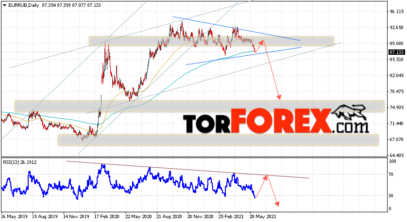Screen dimensions: 407x222
Task: Select the 28 May 2021 date label
Action: [263, 217]
